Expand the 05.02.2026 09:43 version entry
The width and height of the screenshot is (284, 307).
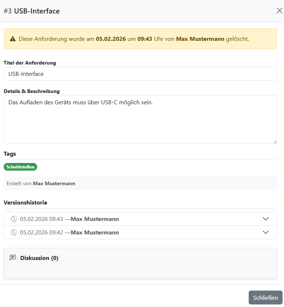pos(266,219)
